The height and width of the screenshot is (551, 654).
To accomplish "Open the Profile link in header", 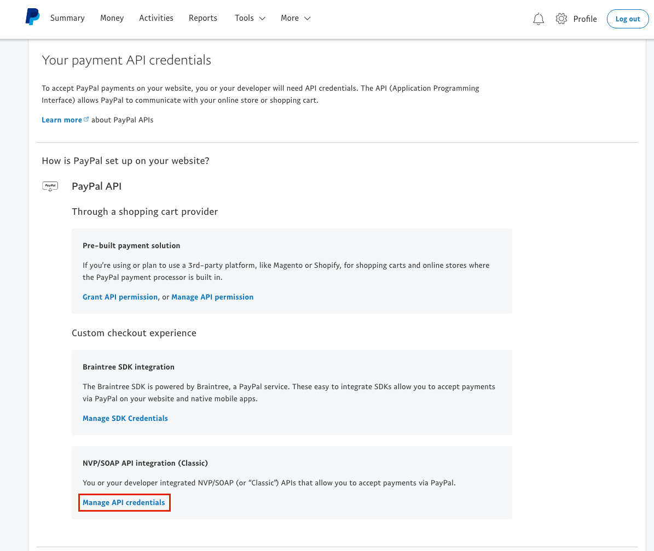I will (584, 19).
